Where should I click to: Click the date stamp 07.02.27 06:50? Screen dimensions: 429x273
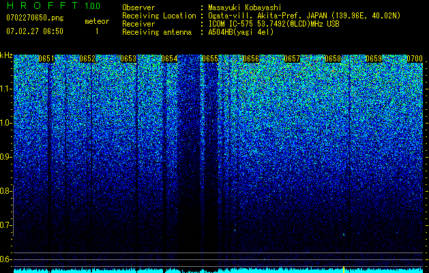(35, 31)
